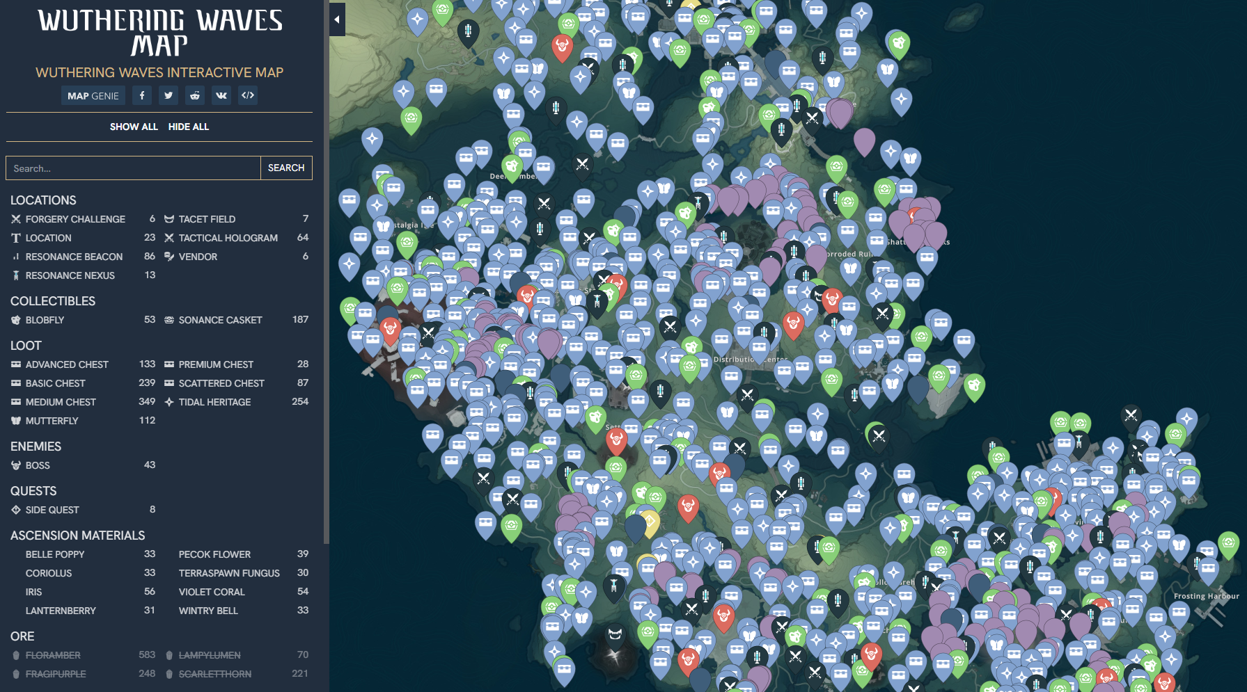This screenshot has width=1247, height=692.
Task: Click the Premium Chest icon
Action: (x=169, y=364)
